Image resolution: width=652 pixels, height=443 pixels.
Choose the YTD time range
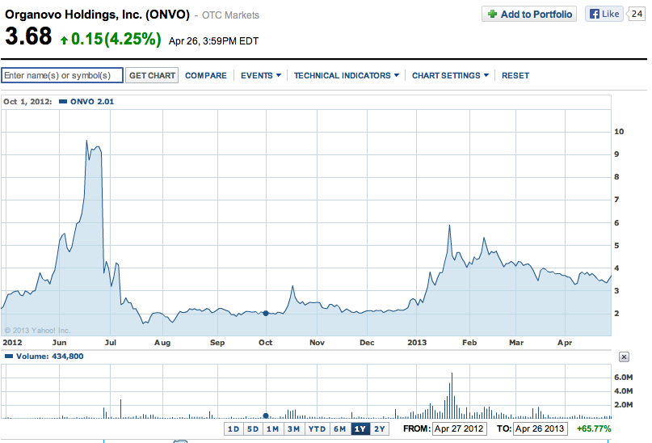pos(317,429)
